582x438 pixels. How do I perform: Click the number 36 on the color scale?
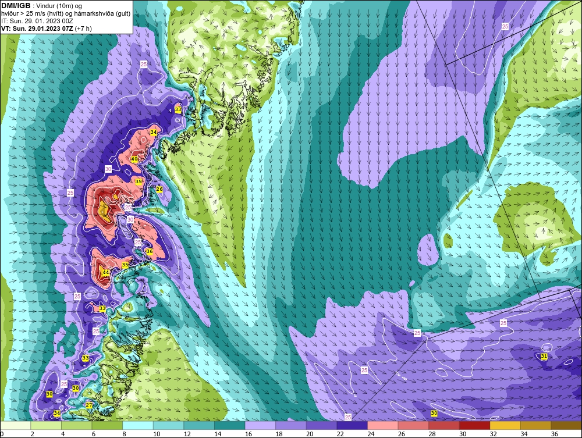(555, 434)
